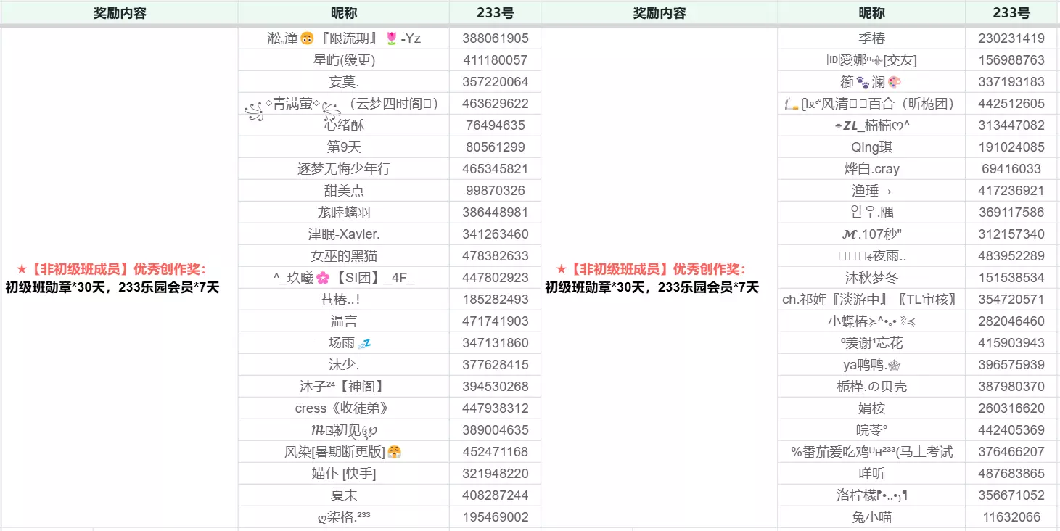
Task: Select the nickname cell "星屿(缓更)"
Action: point(344,60)
